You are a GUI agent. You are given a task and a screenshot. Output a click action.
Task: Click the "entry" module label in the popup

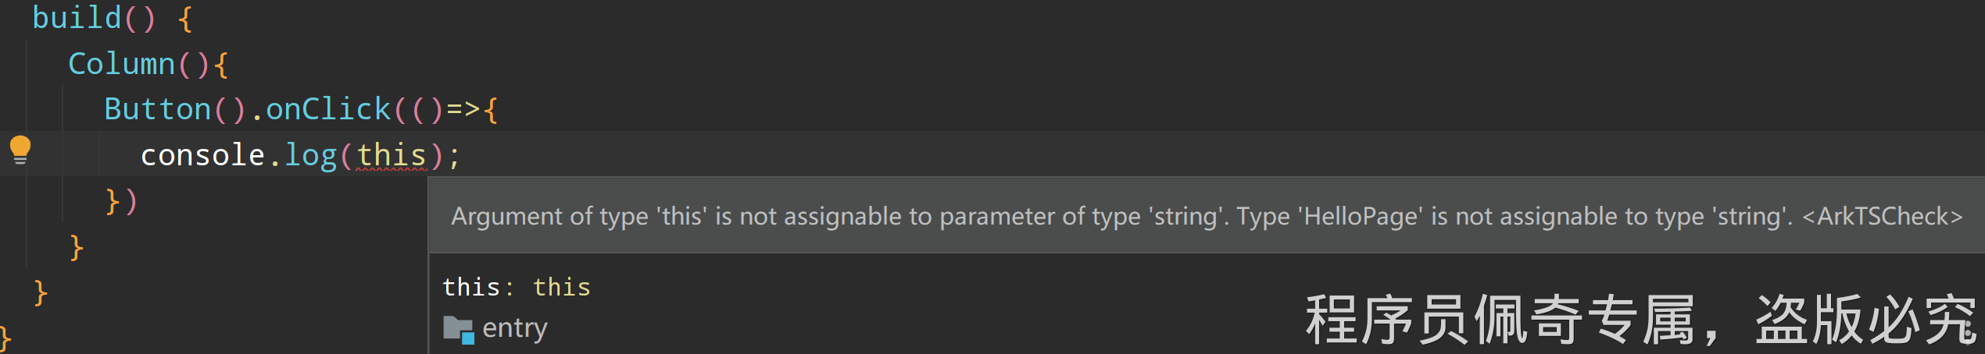click(x=514, y=328)
